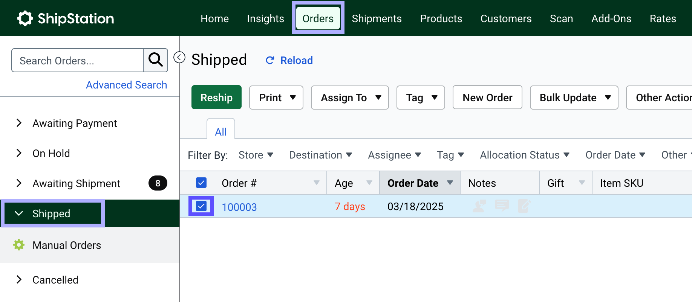Open the Customers menu
Image resolution: width=692 pixels, height=302 pixels.
506,18
